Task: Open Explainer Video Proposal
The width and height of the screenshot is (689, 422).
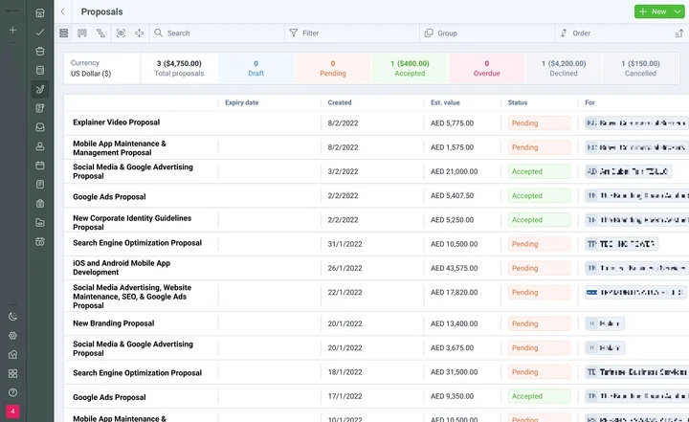Action: coord(117,122)
